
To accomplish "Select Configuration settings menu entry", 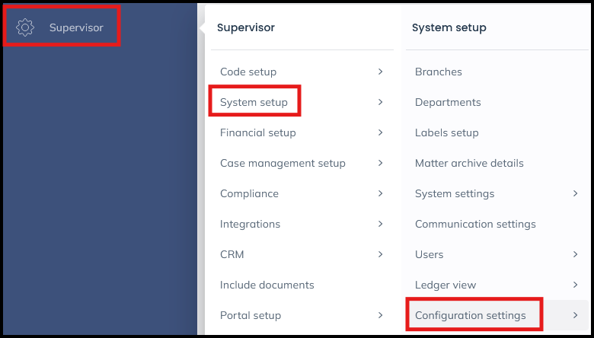I will coord(470,315).
